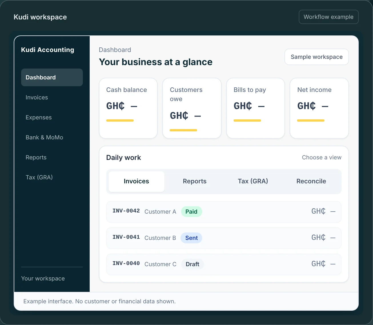Open Expenses in the sidebar

(x=52, y=117)
